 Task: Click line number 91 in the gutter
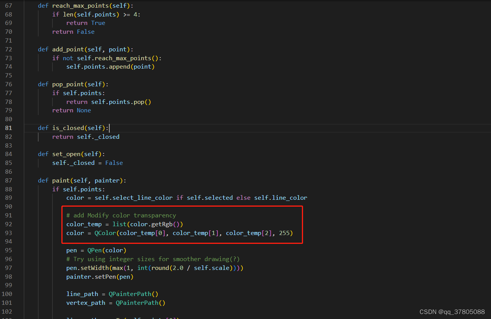click(8, 215)
